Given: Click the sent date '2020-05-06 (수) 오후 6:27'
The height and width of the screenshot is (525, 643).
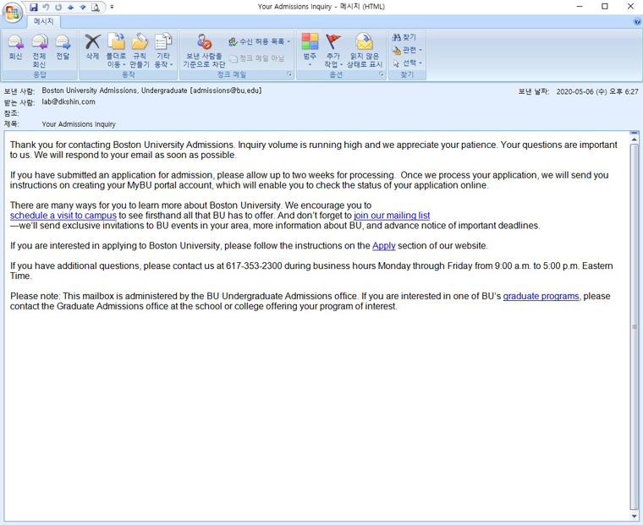Looking at the screenshot, I should click(x=597, y=92).
